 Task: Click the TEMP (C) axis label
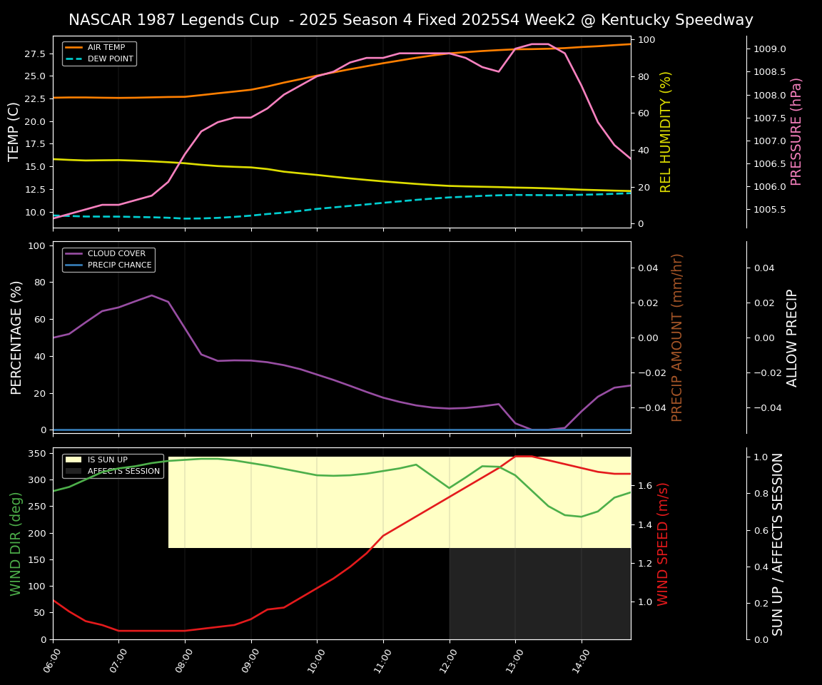point(14,131)
